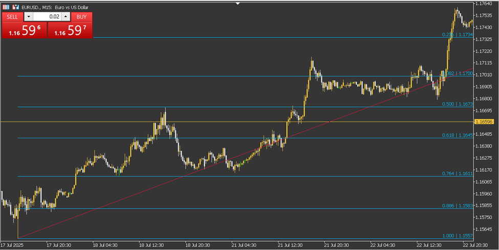The image size is (499, 250).
Task: Select the 0.764 Fibonacci level label
Action: pos(458,174)
